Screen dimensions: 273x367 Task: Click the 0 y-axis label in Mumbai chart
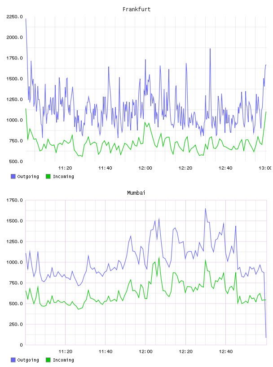pyautogui.click(x=21, y=345)
